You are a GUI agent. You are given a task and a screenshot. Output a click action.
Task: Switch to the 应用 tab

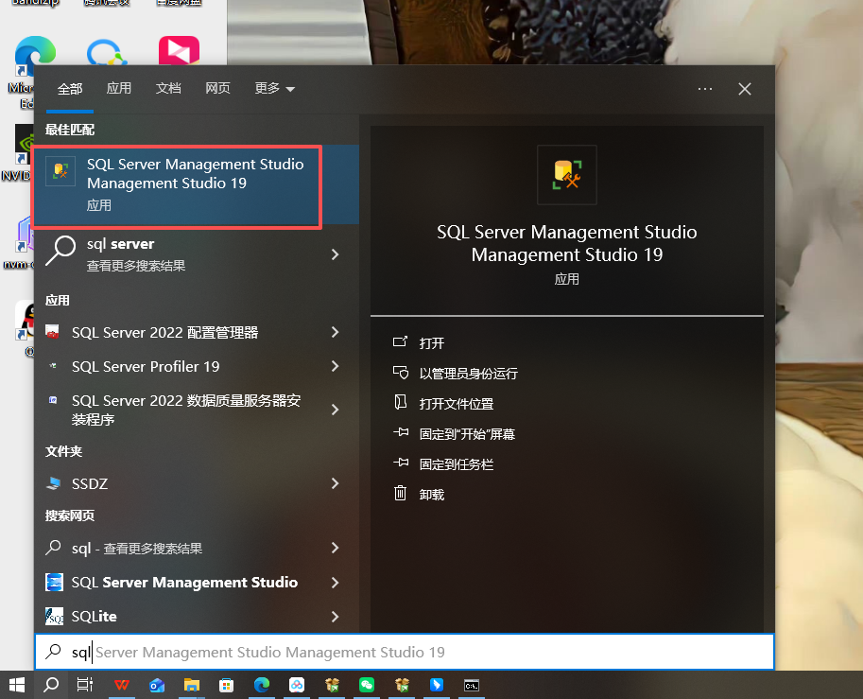pos(119,88)
